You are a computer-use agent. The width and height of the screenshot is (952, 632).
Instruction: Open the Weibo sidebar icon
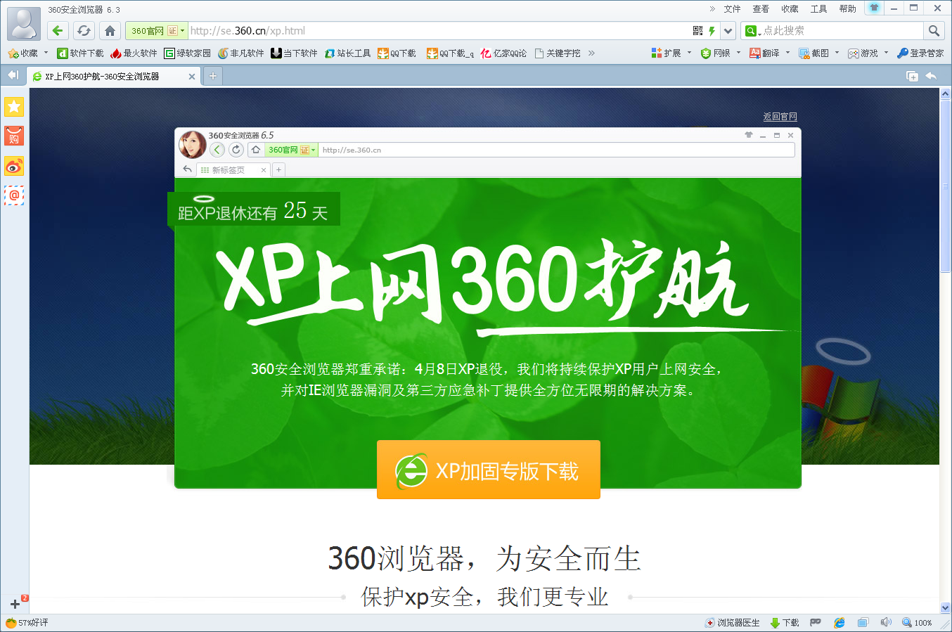(x=14, y=166)
